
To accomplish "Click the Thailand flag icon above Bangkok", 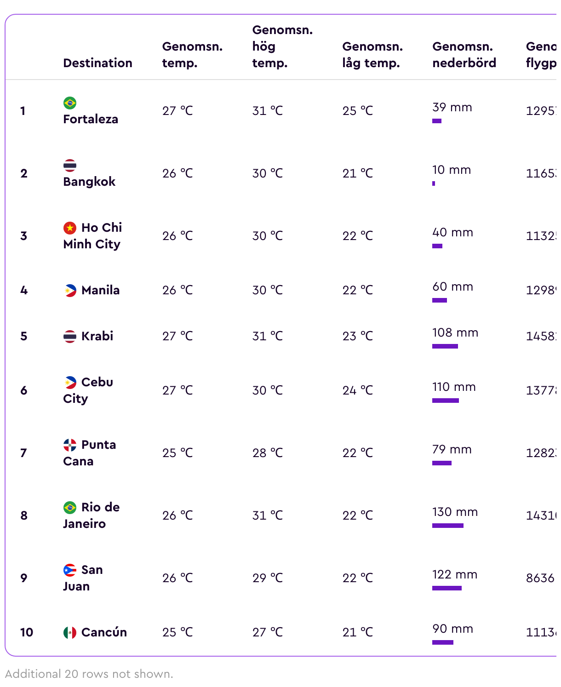I will click(70, 165).
